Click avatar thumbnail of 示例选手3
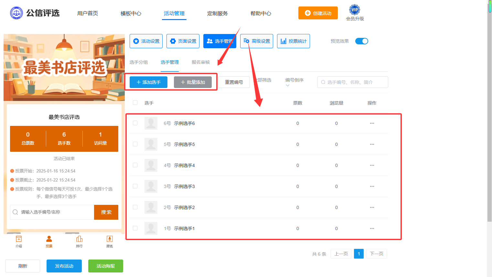 (x=151, y=186)
